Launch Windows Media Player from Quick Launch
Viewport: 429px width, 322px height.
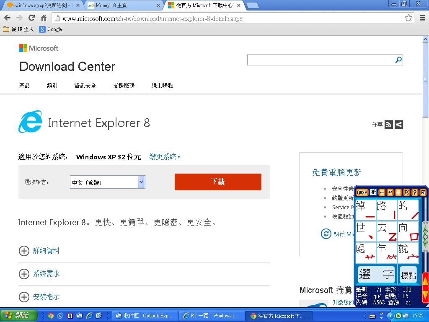pyautogui.click(x=60, y=316)
